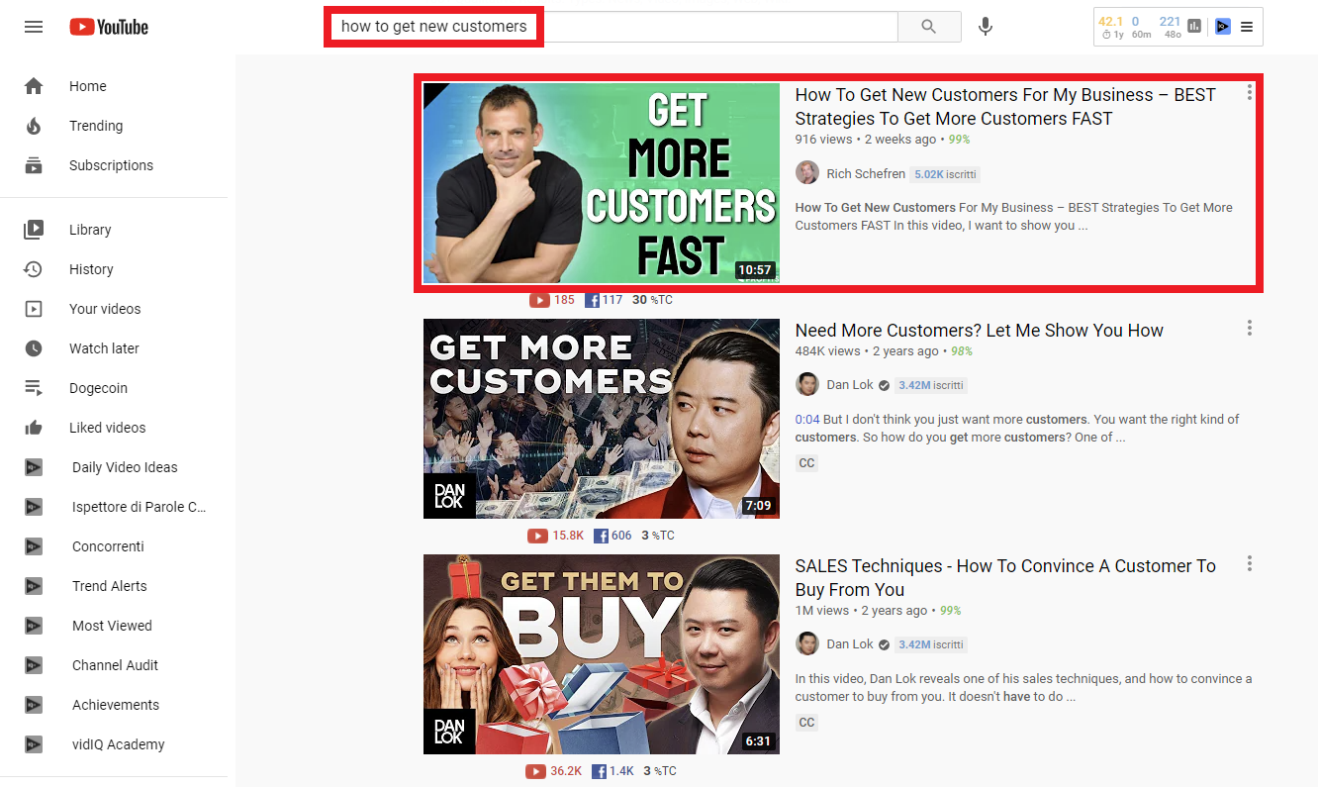The image size is (1318, 787).
Task: Click the 'In this video, Dan Lok reveals' description
Action: [1024, 688]
